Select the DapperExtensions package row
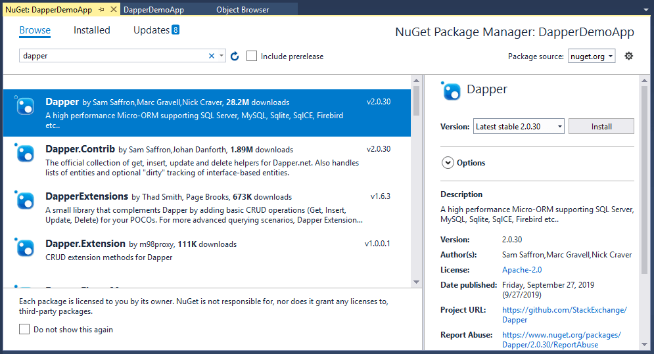Image resolution: width=654 pixels, height=354 pixels. pyautogui.click(x=207, y=208)
